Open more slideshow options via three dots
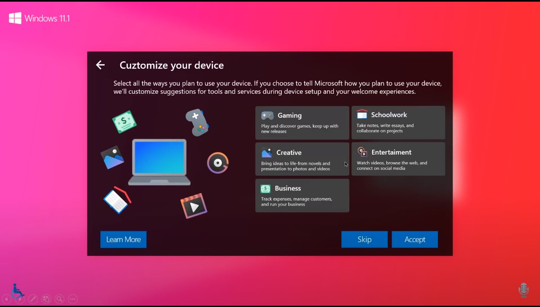The width and height of the screenshot is (540, 307). click(x=73, y=299)
